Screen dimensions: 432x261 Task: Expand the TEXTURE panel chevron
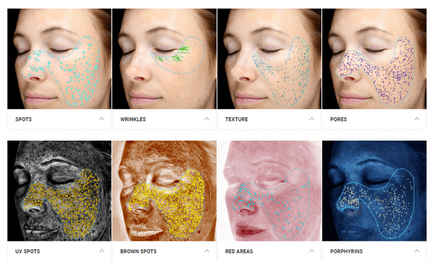312,119
